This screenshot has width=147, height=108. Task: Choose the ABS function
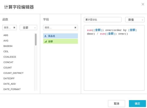click(6, 35)
